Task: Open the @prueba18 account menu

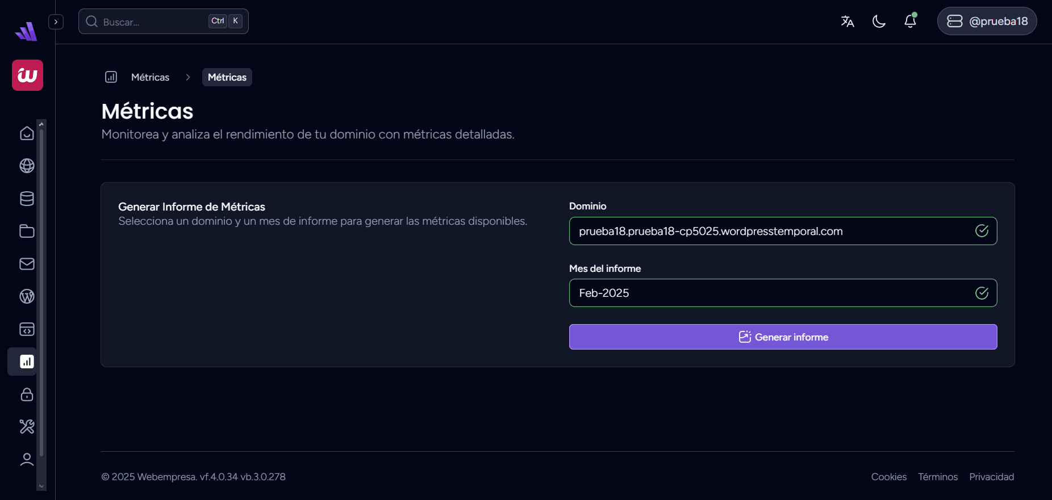Action: pyautogui.click(x=987, y=22)
